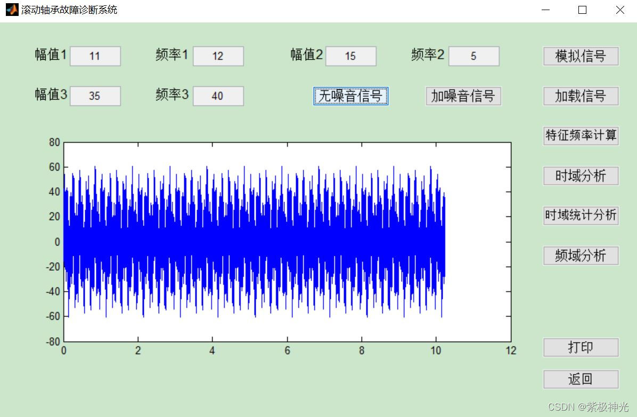Click the 频率3 label text
Screen dimensions: 637x417
[x=172, y=95]
